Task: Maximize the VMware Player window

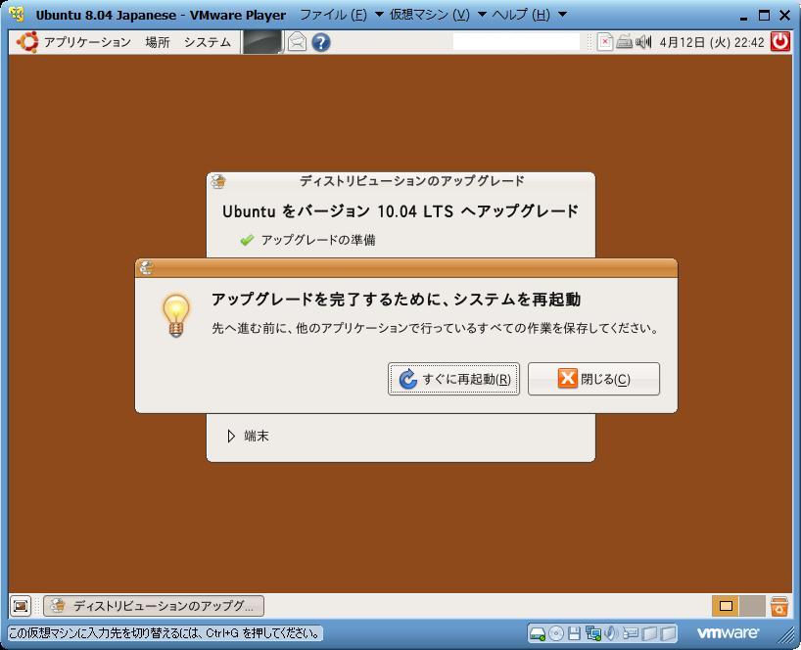Action: [764, 16]
